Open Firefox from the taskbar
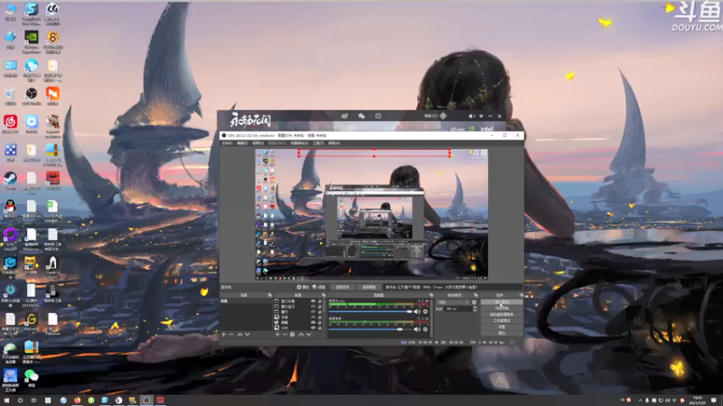The height and width of the screenshot is (406, 723). click(x=78, y=400)
